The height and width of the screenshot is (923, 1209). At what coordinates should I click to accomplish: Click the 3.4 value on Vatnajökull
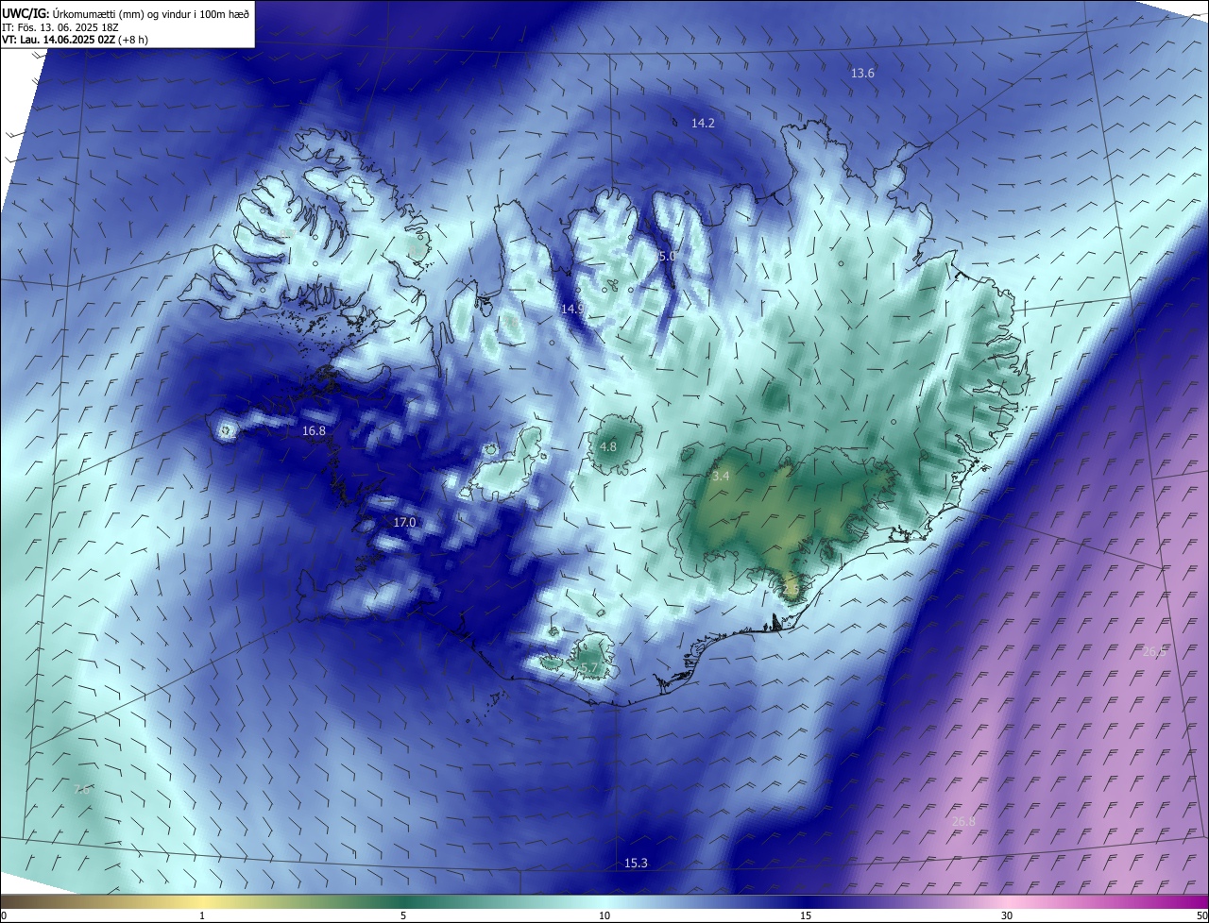(x=721, y=477)
